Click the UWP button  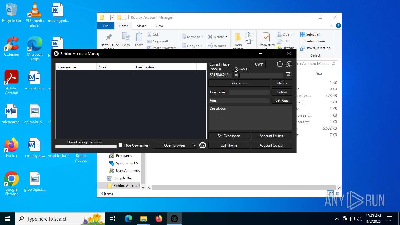(x=259, y=64)
